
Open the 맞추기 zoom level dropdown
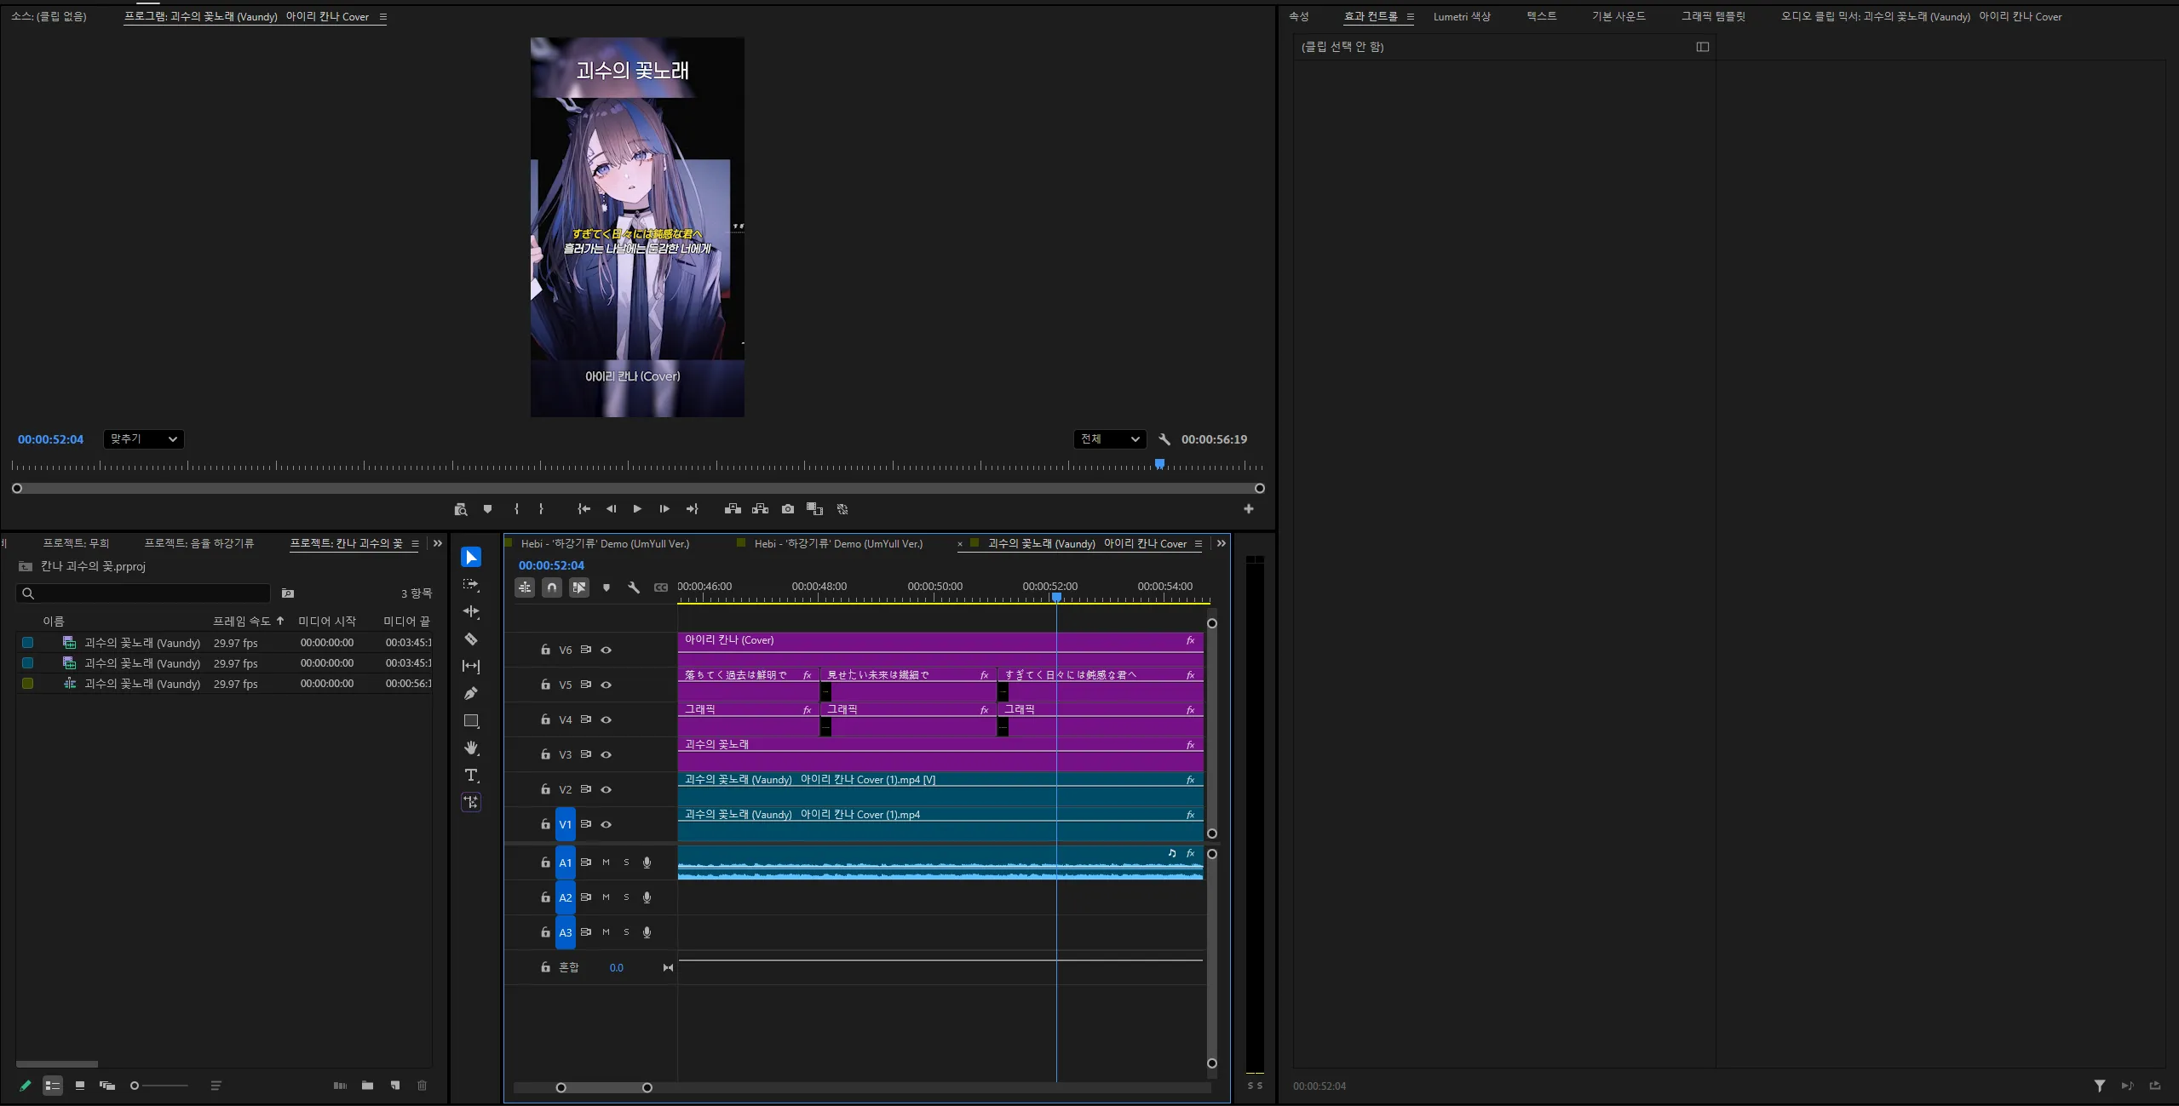point(144,439)
